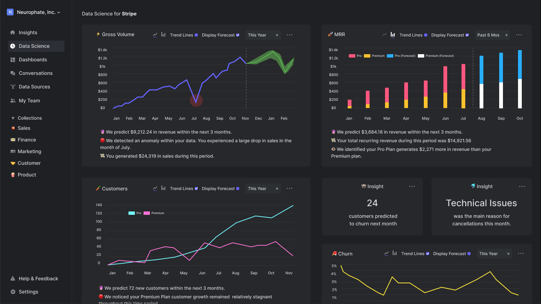
Task: Click the branch icon beside Data Sources
Action: (13, 87)
